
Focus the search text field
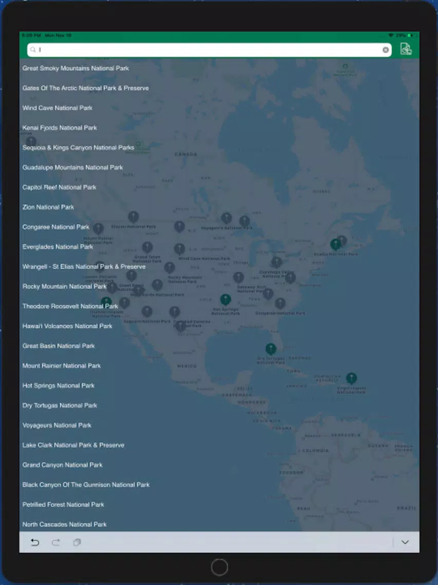[x=209, y=50]
